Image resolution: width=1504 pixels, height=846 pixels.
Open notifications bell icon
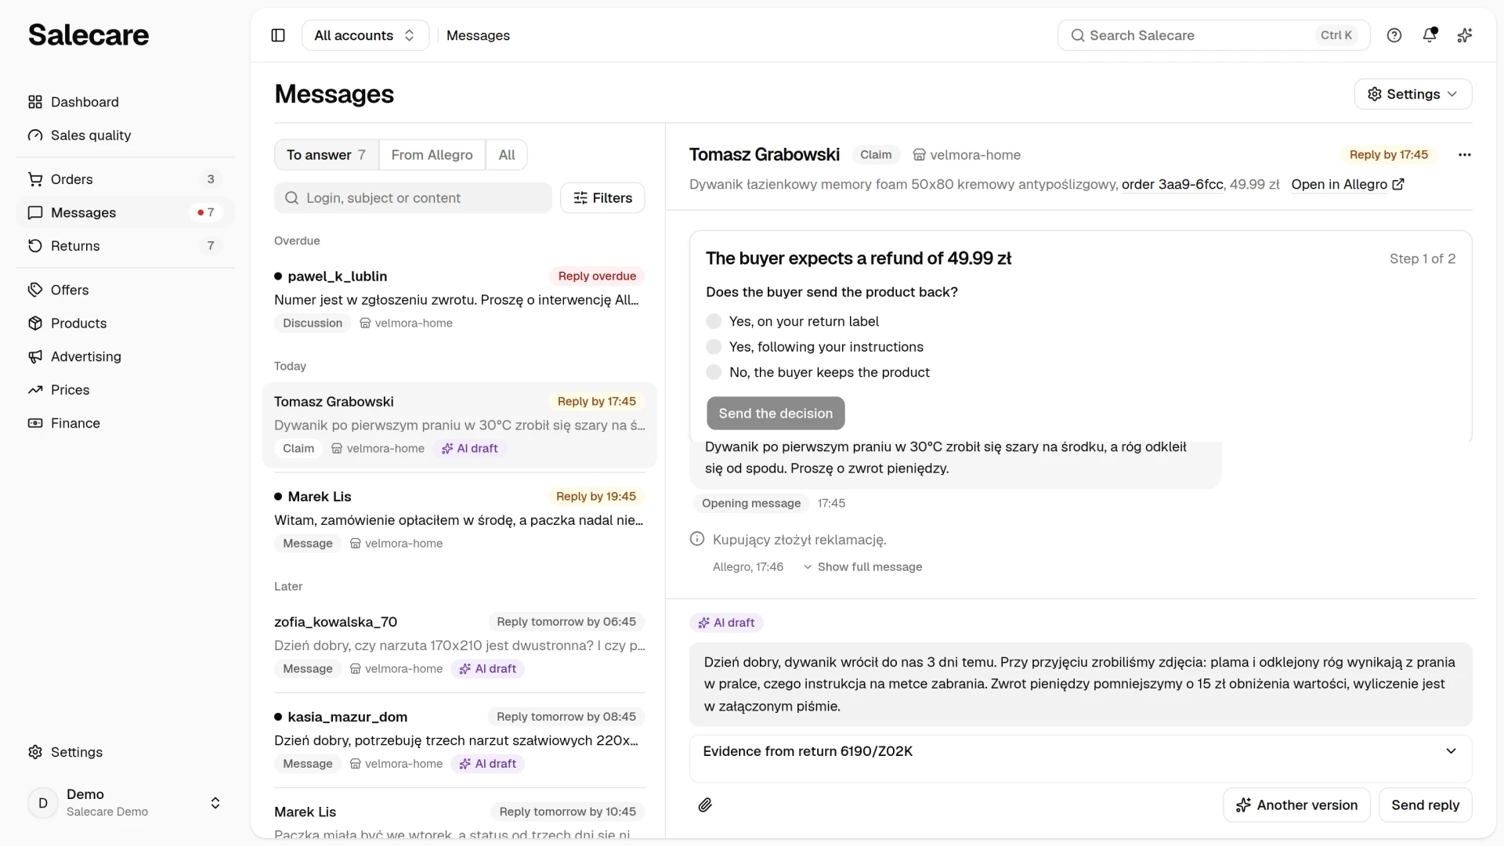(1430, 35)
